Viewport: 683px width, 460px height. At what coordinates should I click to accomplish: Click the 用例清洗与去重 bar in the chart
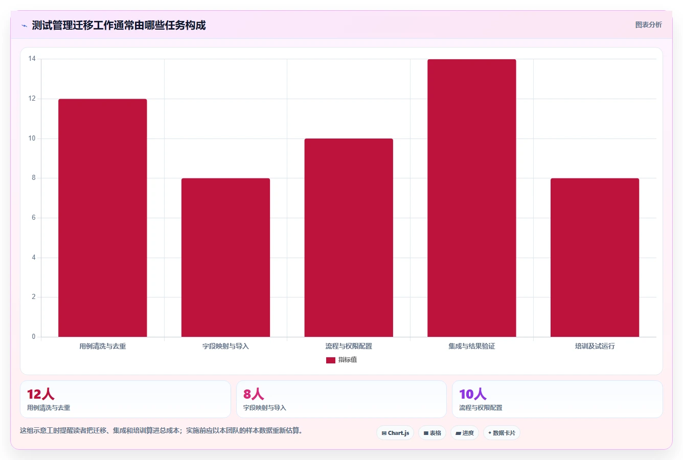pos(103,218)
